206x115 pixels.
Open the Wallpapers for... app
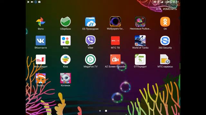click(115, 21)
